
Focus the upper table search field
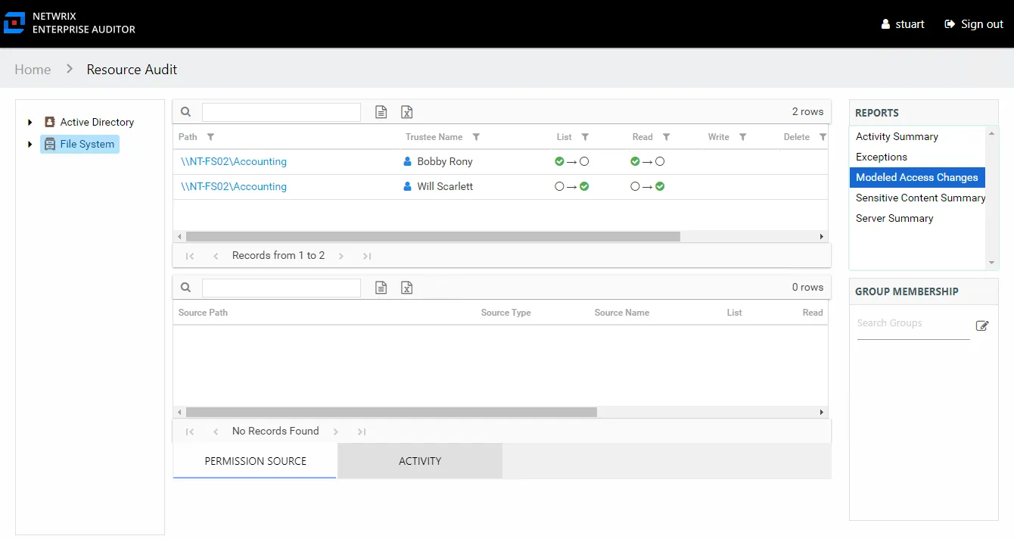[281, 112]
